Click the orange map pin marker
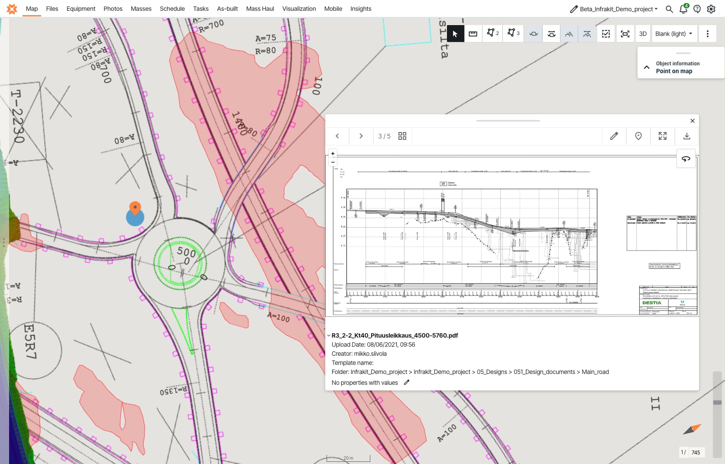 [x=135, y=208]
